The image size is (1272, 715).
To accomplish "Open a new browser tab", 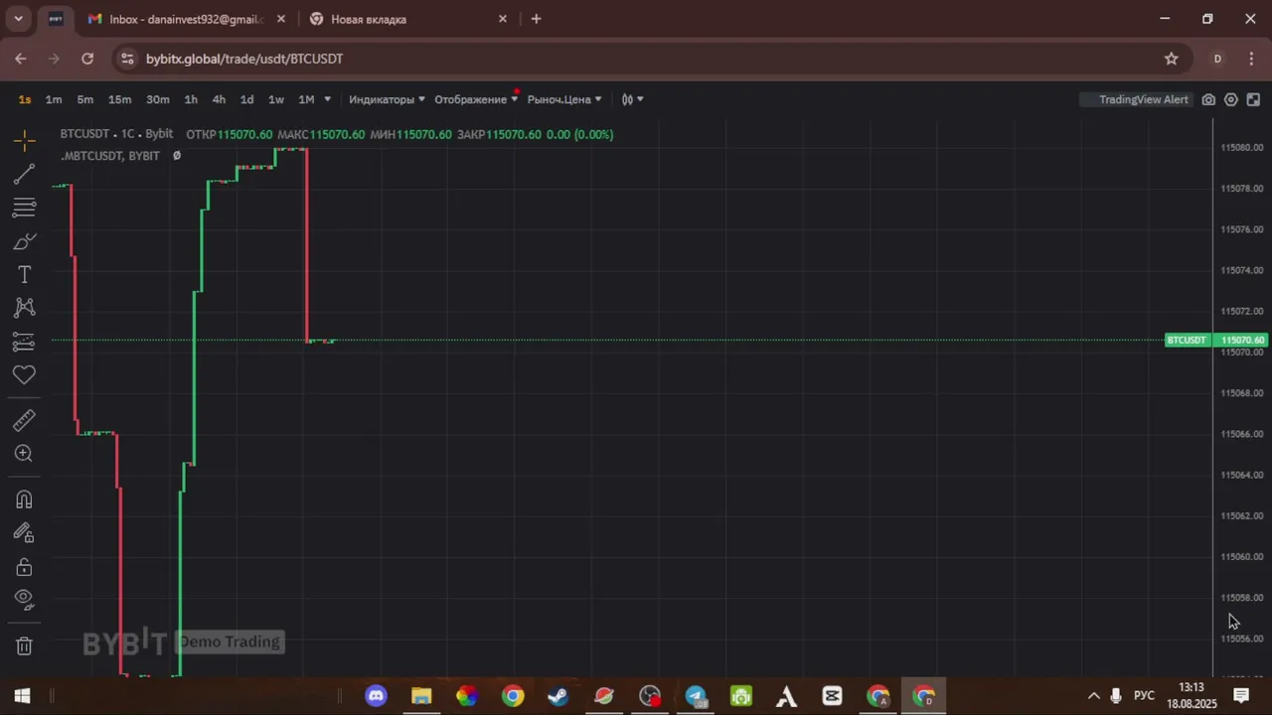I will point(537,19).
